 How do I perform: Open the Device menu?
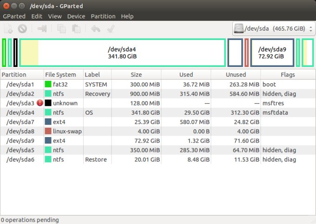coord(76,16)
